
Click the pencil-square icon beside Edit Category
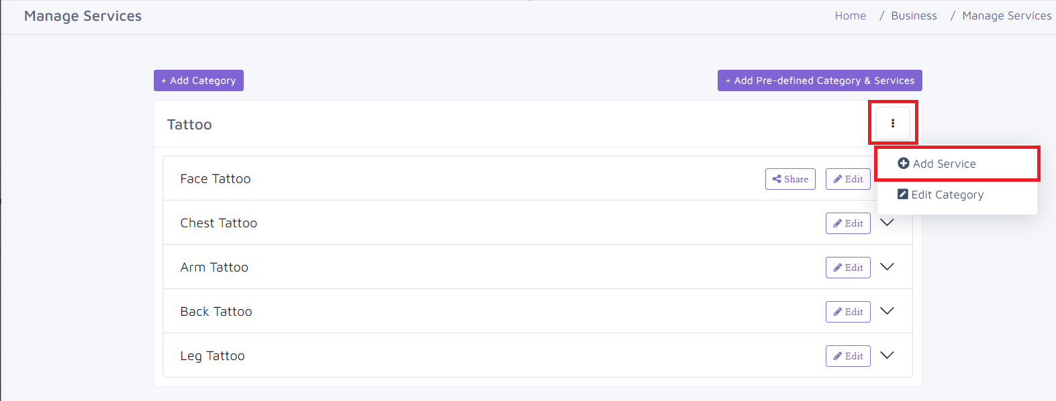pos(903,194)
